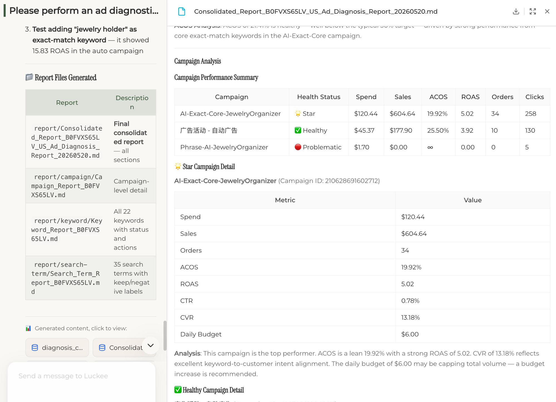
Task: Click the report file name title in header
Action: [316, 11]
